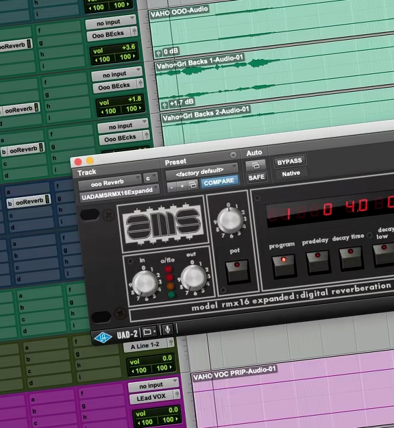Open the Preset circular menu icon
Image resolution: width=394 pixels, height=428 pixels.
pyautogui.click(x=233, y=155)
